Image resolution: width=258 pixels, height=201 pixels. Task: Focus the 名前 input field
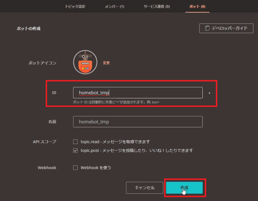(x=138, y=122)
